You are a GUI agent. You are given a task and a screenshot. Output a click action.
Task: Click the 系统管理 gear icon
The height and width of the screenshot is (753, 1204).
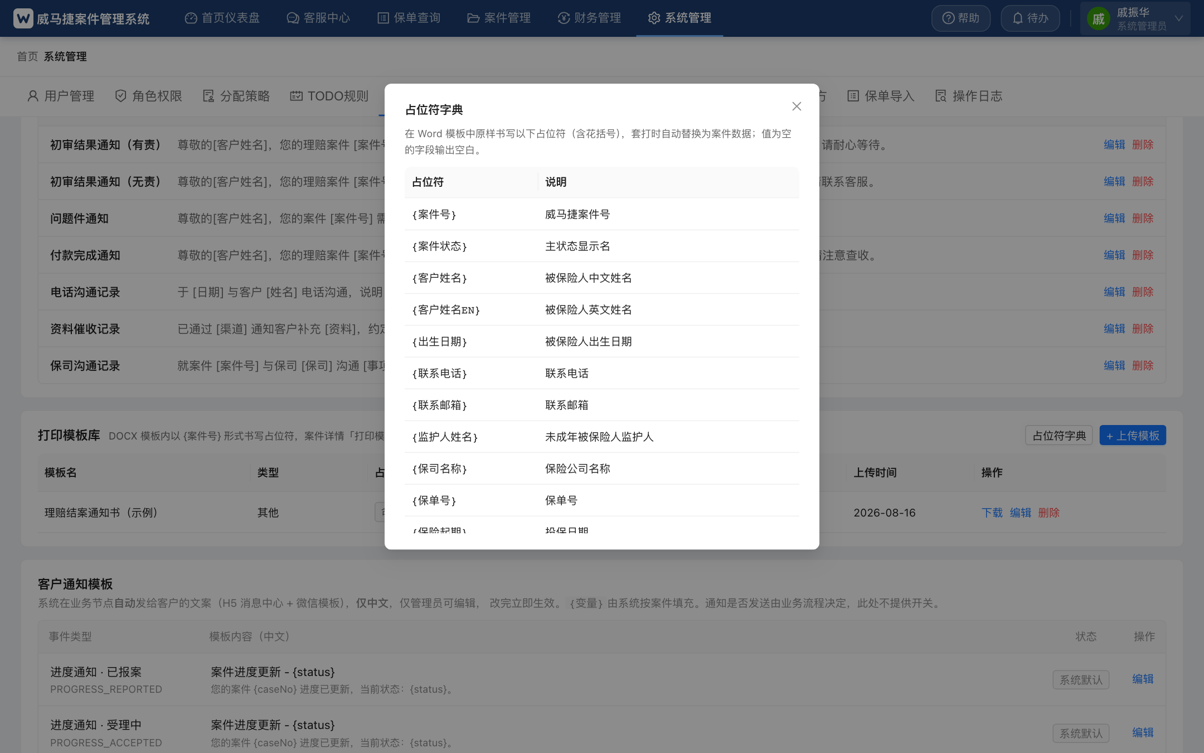tap(654, 18)
